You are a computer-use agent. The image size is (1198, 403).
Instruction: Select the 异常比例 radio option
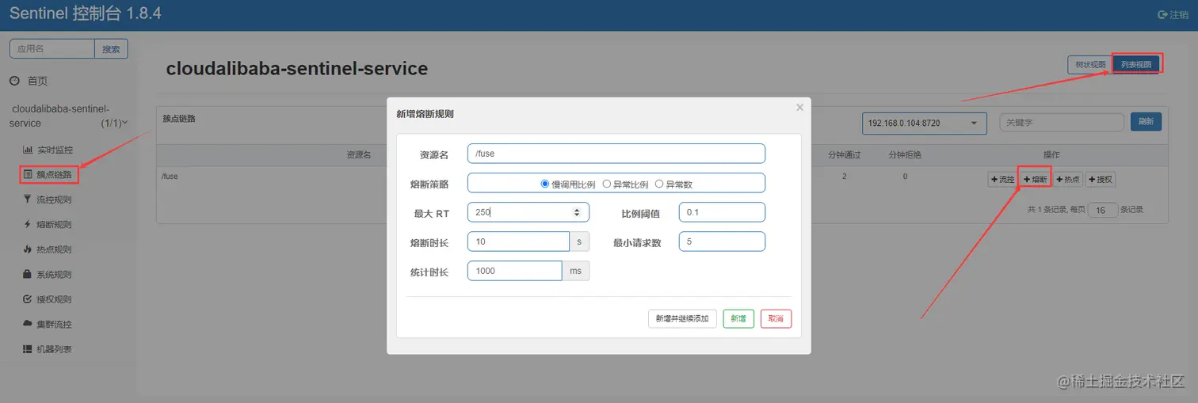click(x=607, y=184)
